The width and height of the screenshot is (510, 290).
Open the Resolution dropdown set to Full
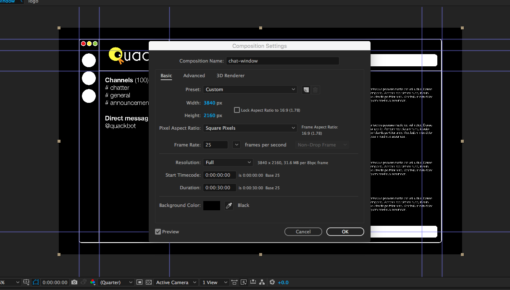(x=228, y=162)
